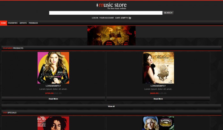Viewport: 223px width, 130px height.
Task: Click Read More under Malika album
Action: (x=158, y=99)
